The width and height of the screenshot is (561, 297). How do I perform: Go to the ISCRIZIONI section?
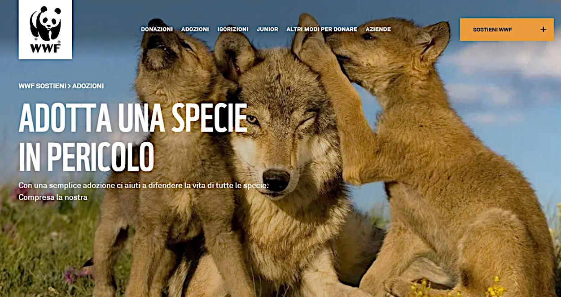click(x=233, y=29)
